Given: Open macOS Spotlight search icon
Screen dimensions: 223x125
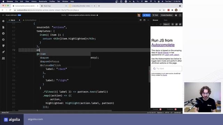Looking at the screenshot, I should pos(155,1).
